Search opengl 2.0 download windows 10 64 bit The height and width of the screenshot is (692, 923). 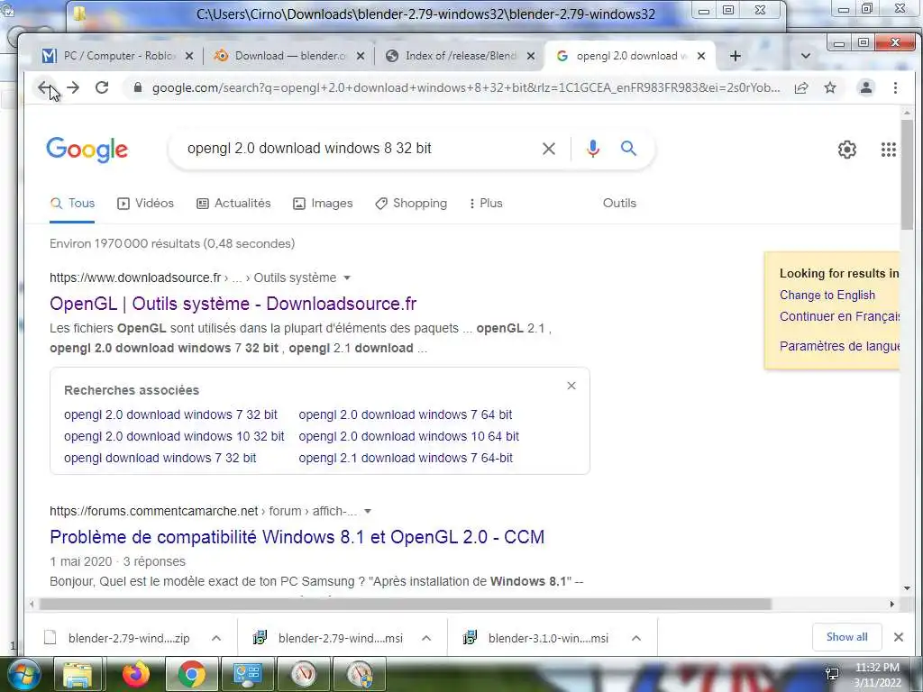(x=408, y=436)
